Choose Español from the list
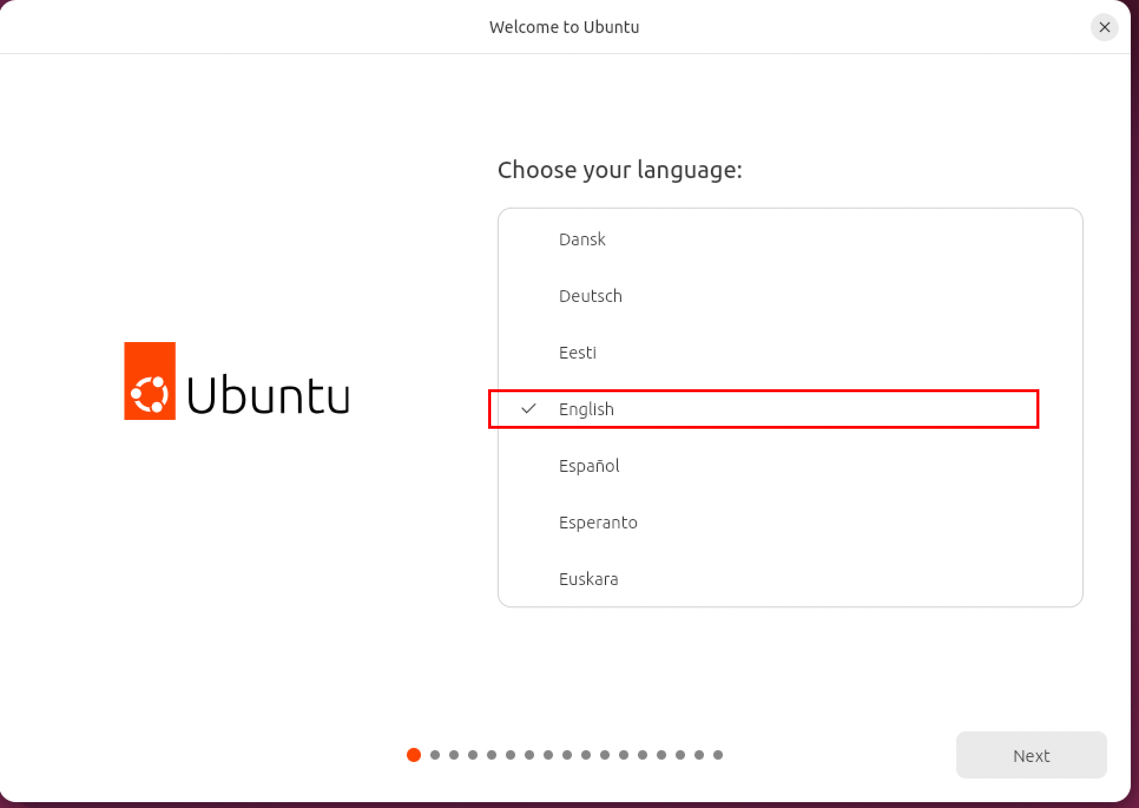This screenshot has width=1139, height=808. click(x=790, y=465)
